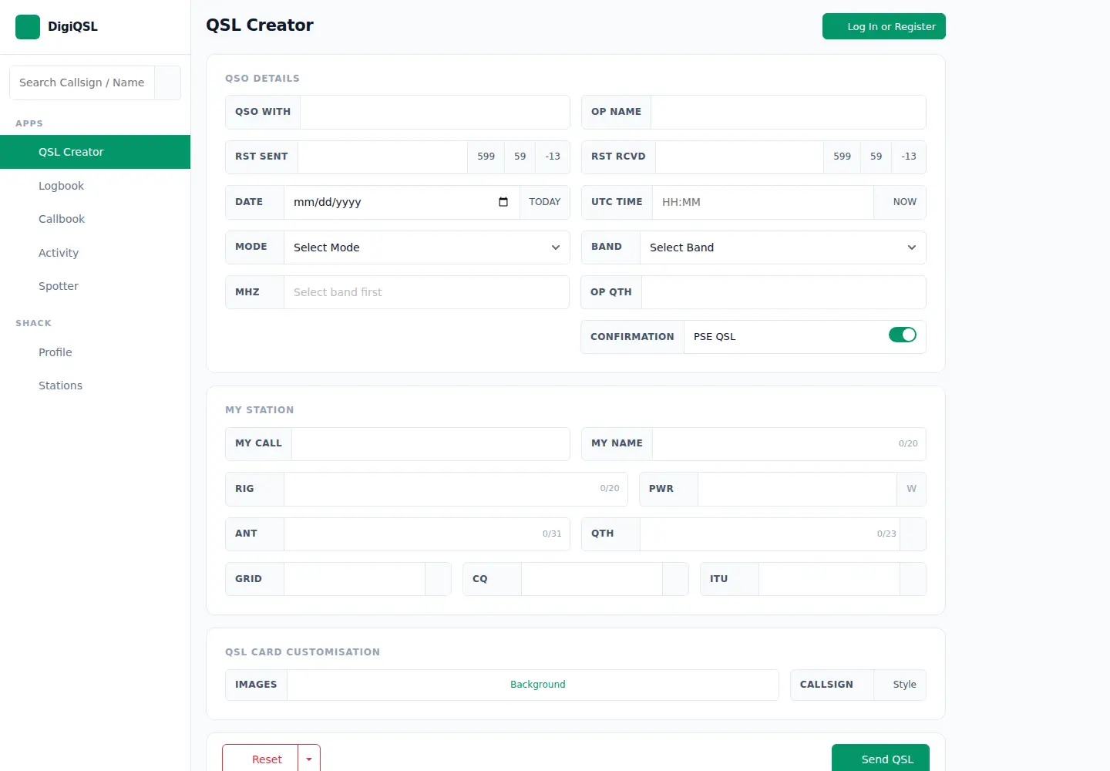Click the ITU zone input field

pos(829,579)
